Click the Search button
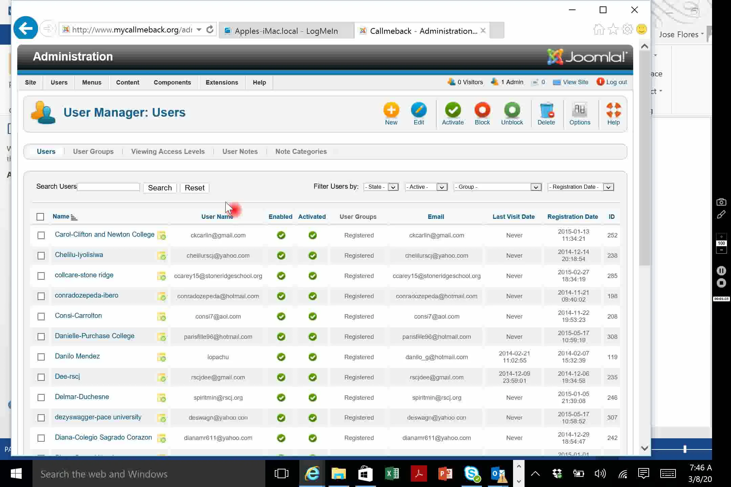Viewport: 731px width, 487px height. (x=160, y=188)
